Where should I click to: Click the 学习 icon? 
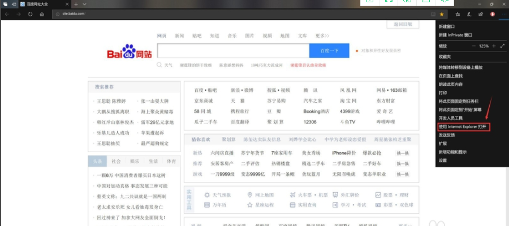point(335,205)
